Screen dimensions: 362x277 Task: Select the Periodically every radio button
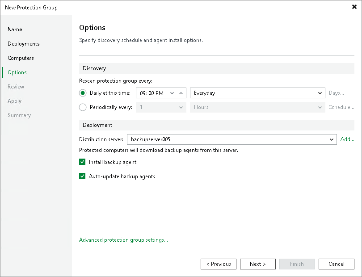pos(83,107)
